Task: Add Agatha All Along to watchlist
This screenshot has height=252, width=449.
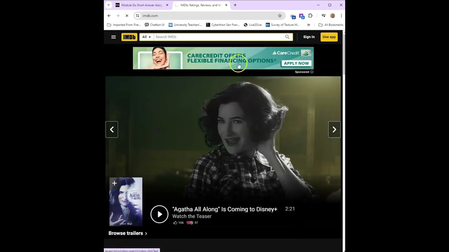Action: (x=114, y=183)
